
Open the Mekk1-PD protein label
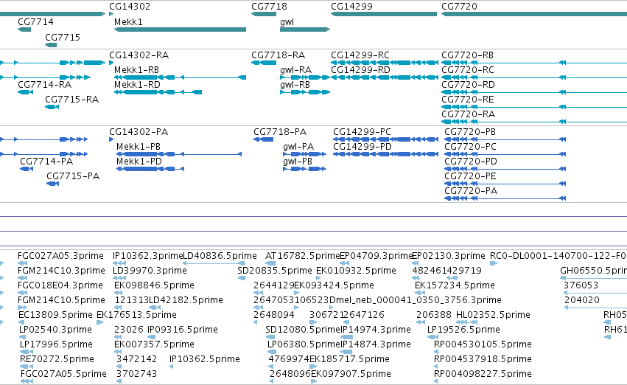[139, 162]
